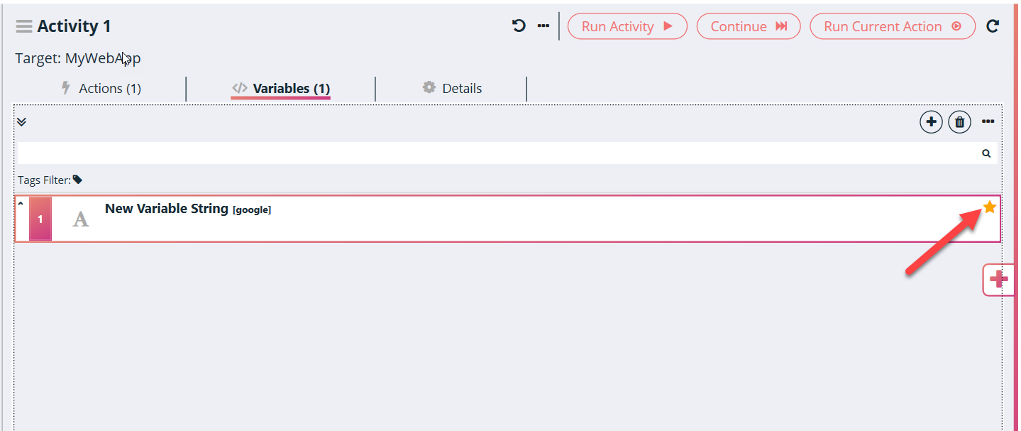The height and width of the screenshot is (431, 1021).
Task: Open the Details tab
Action: 452,89
